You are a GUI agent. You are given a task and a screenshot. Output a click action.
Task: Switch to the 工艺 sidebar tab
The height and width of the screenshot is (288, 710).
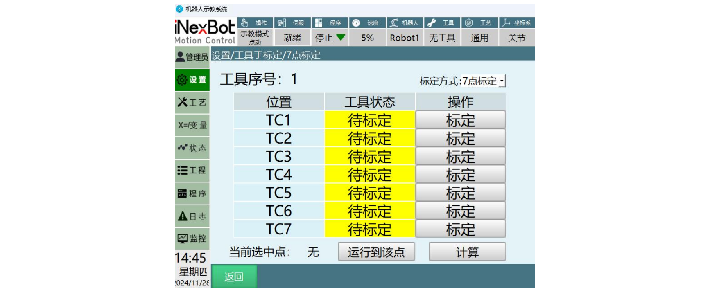coord(192,102)
